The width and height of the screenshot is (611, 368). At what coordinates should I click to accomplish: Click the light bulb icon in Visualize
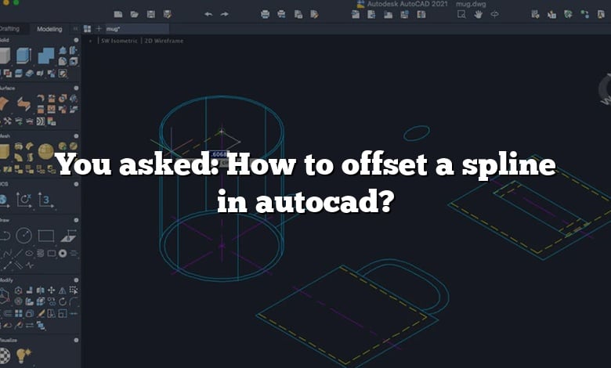(23, 355)
